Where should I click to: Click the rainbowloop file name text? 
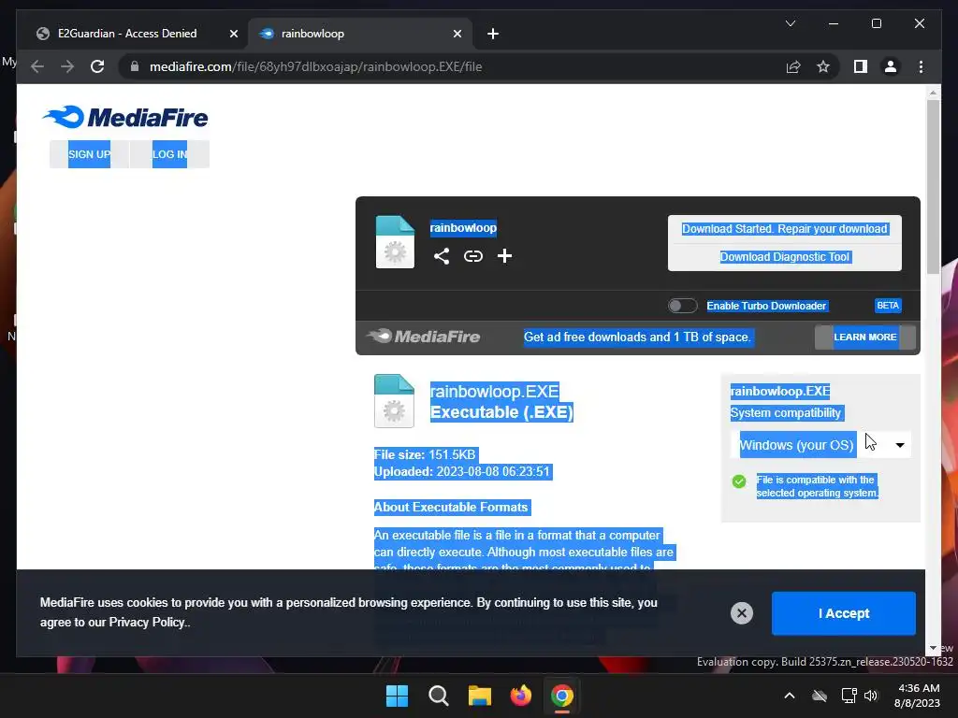click(463, 228)
